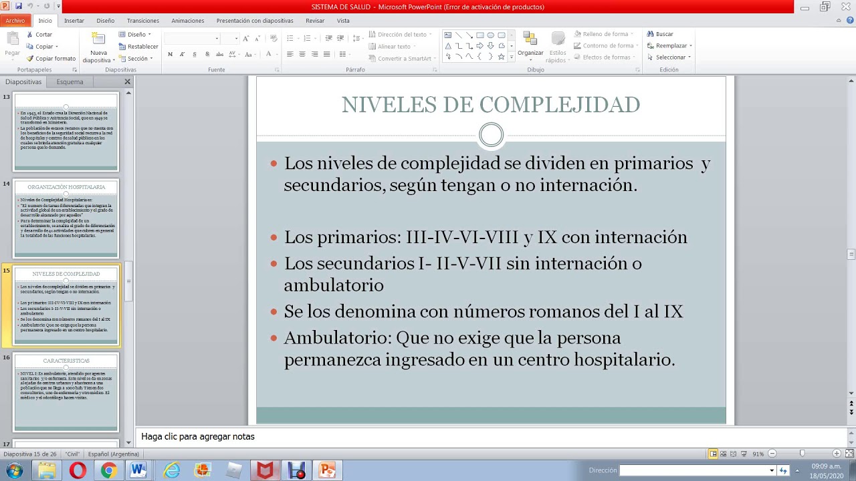Reset the slide with Restablecer

[138, 47]
